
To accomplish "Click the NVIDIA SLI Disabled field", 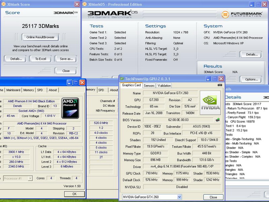I will (182, 187).
